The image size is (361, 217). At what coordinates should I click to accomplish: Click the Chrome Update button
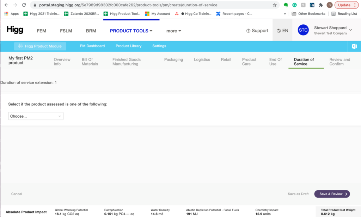pos(347,5)
